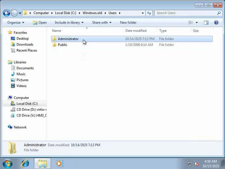Image resolution: width=225 pixels, height=169 pixels.
Task: Open the Documents library
Action: 25,68
